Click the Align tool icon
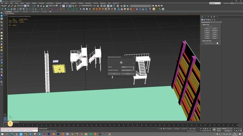 coord(98,6)
